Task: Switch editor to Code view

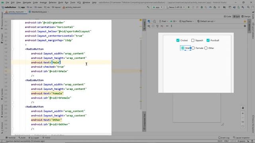Action: coord(228,16)
